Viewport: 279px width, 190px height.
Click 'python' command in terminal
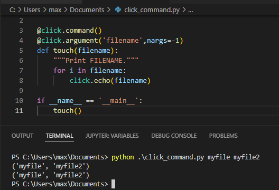pyautogui.click(x=123, y=157)
